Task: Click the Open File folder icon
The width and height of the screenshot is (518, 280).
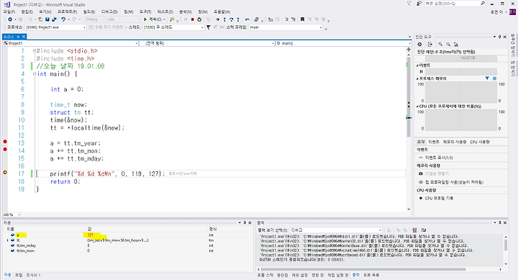Action: pyautogui.click(x=40, y=19)
